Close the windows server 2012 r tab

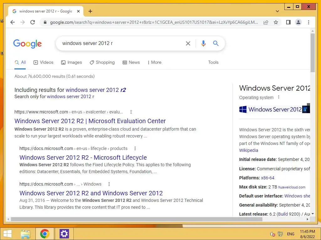click(78, 11)
